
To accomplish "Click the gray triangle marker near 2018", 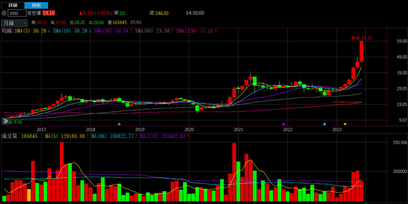I will tap(119, 124).
